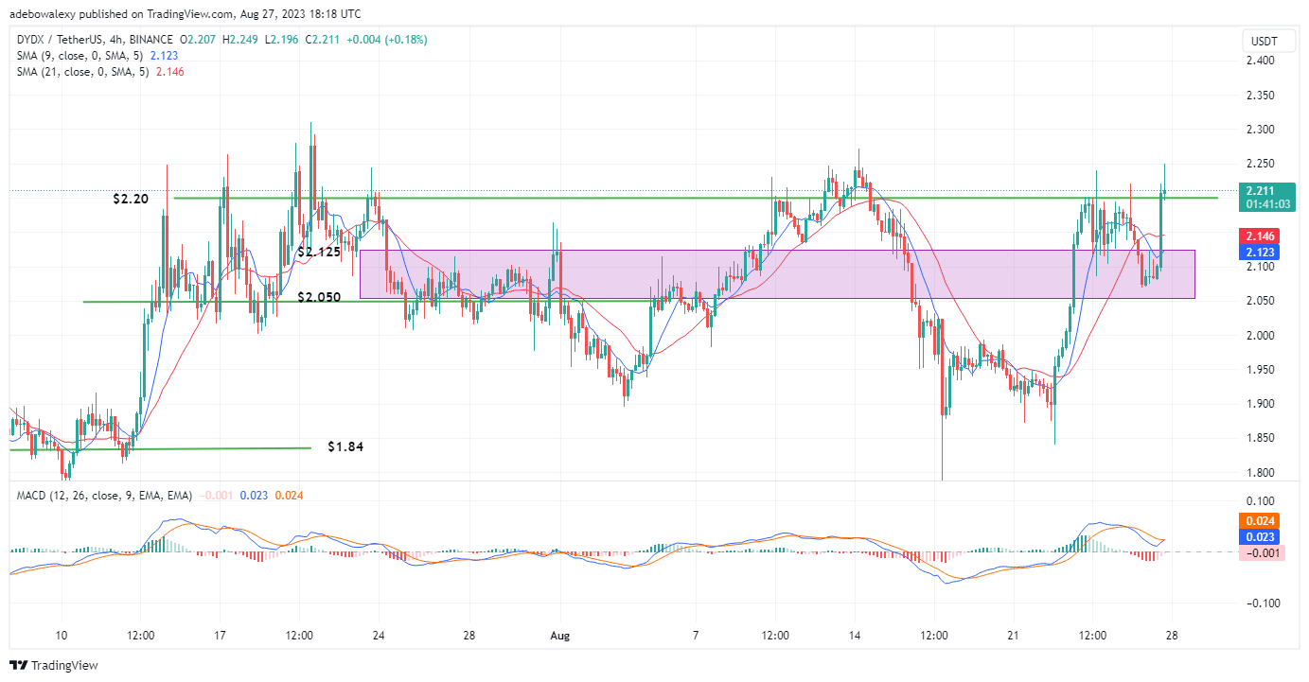Click the $2.125 level label
1309x682 pixels.
coord(319,253)
